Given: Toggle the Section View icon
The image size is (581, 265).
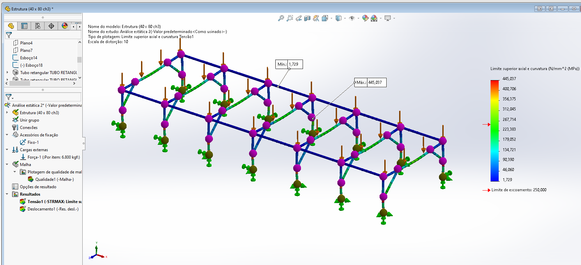Looking at the screenshot, I should [307, 18].
